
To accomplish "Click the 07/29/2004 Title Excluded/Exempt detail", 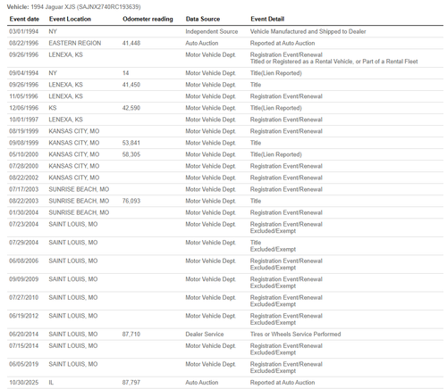I will (x=273, y=246).
